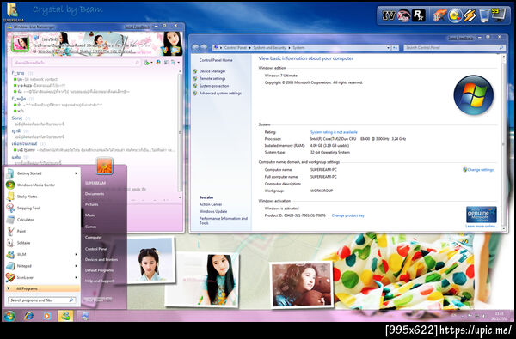The image size is (516, 339).
Task: Open Solitaire from Start menu
Action: tap(23, 243)
